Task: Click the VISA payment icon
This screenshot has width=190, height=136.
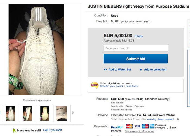Action: 137,126
